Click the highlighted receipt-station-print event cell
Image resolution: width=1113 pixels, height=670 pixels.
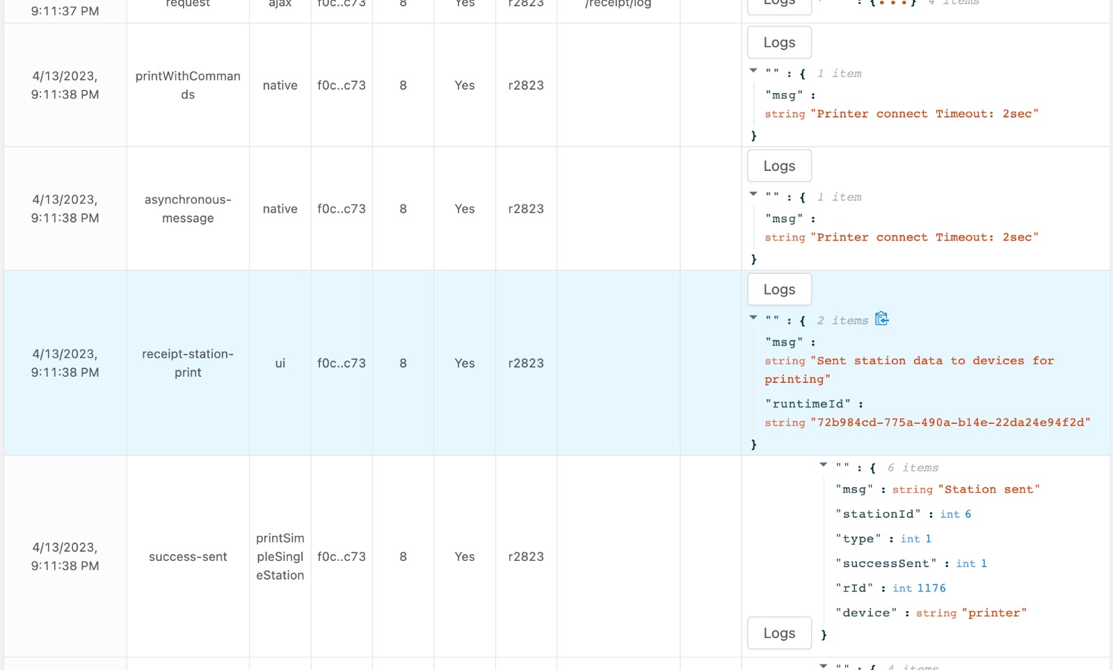tap(188, 363)
